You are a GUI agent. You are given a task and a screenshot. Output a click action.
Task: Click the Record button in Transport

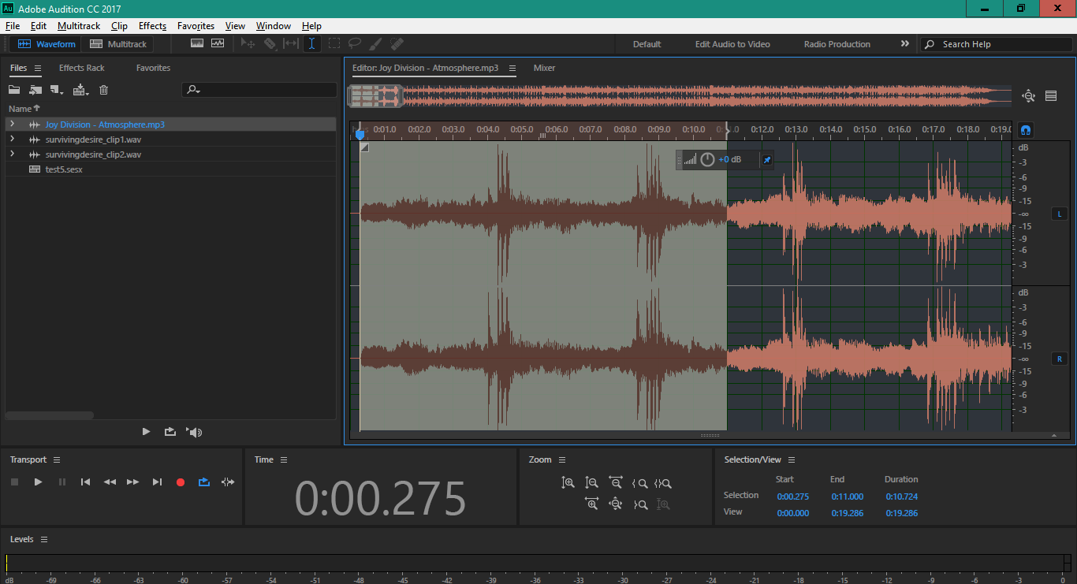pyautogui.click(x=181, y=482)
